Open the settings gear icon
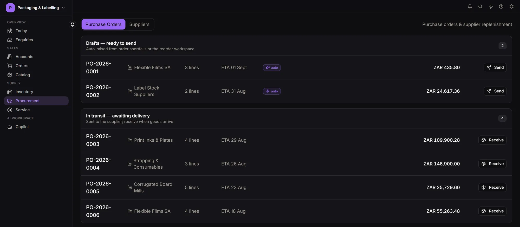Screen dimensions: 520x227 [511, 6]
